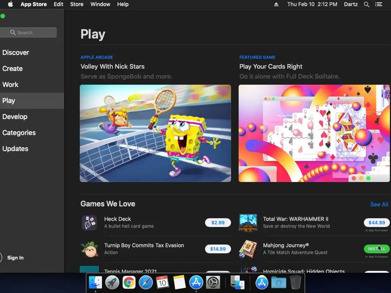
Task: Click the FEATURED GAME label
Action: 257,57
